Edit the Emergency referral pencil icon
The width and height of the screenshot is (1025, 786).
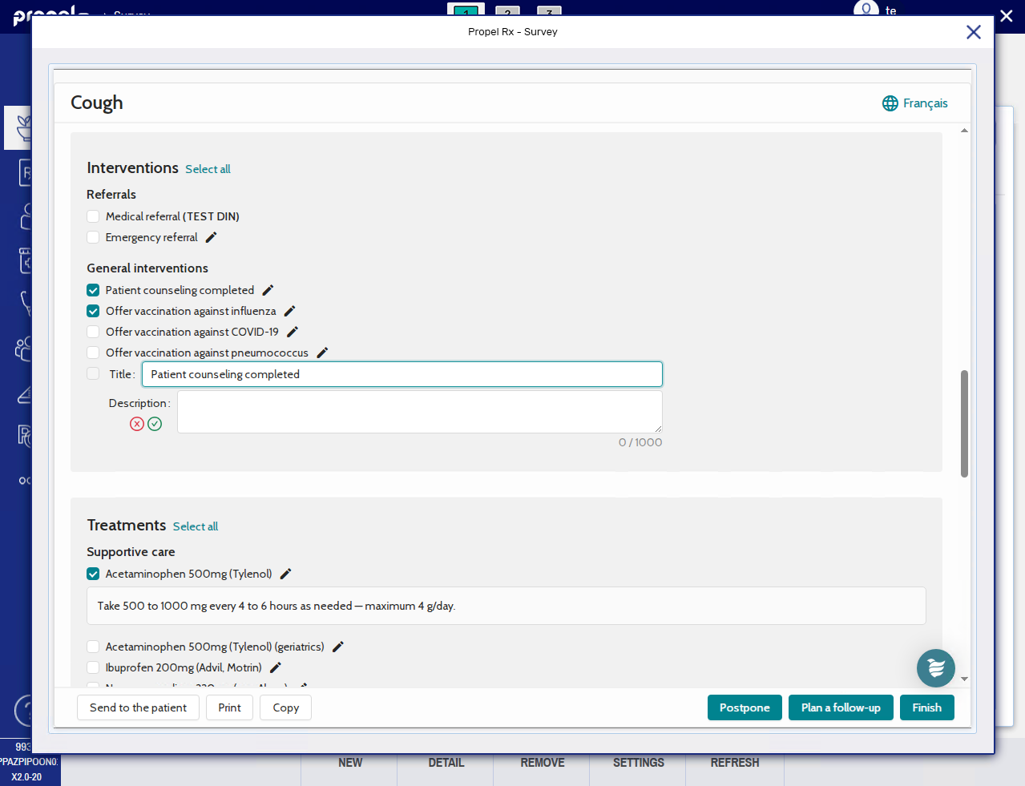coord(211,237)
